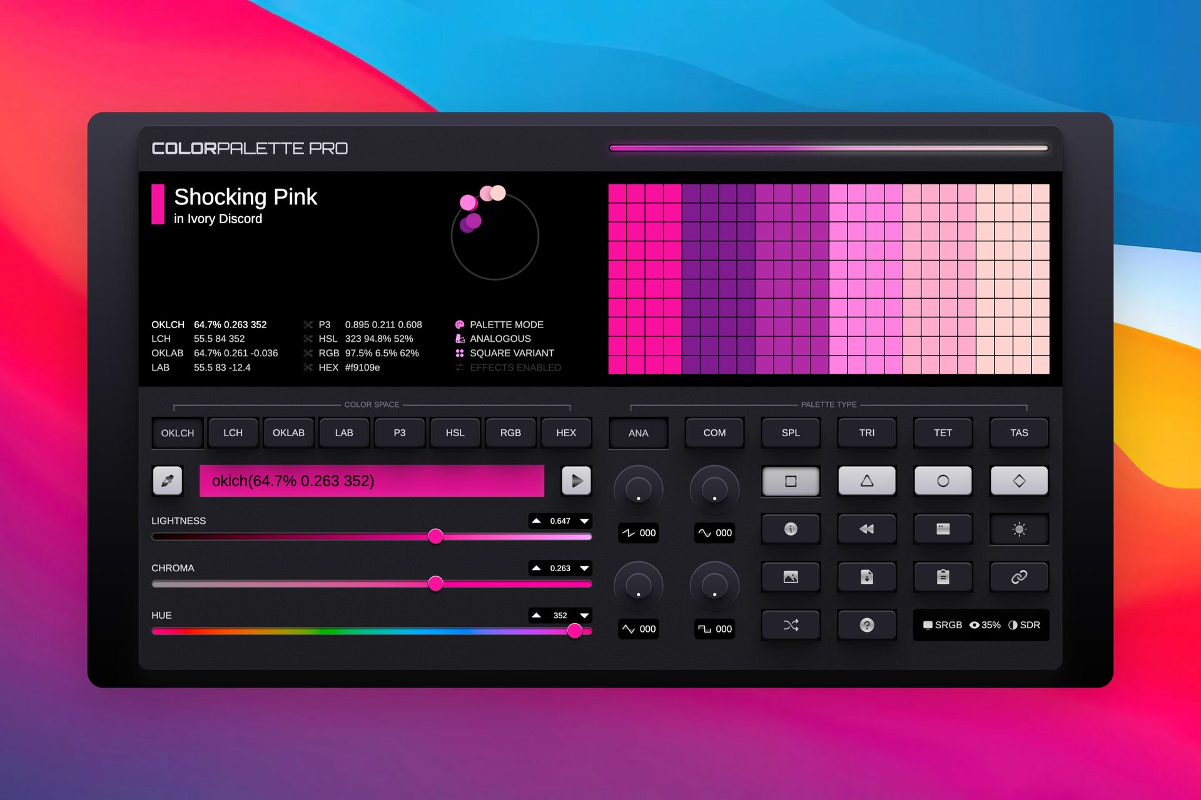Click hue stepper down arrow
Viewport: 1201px width, 800px height.
click(584, 616)
